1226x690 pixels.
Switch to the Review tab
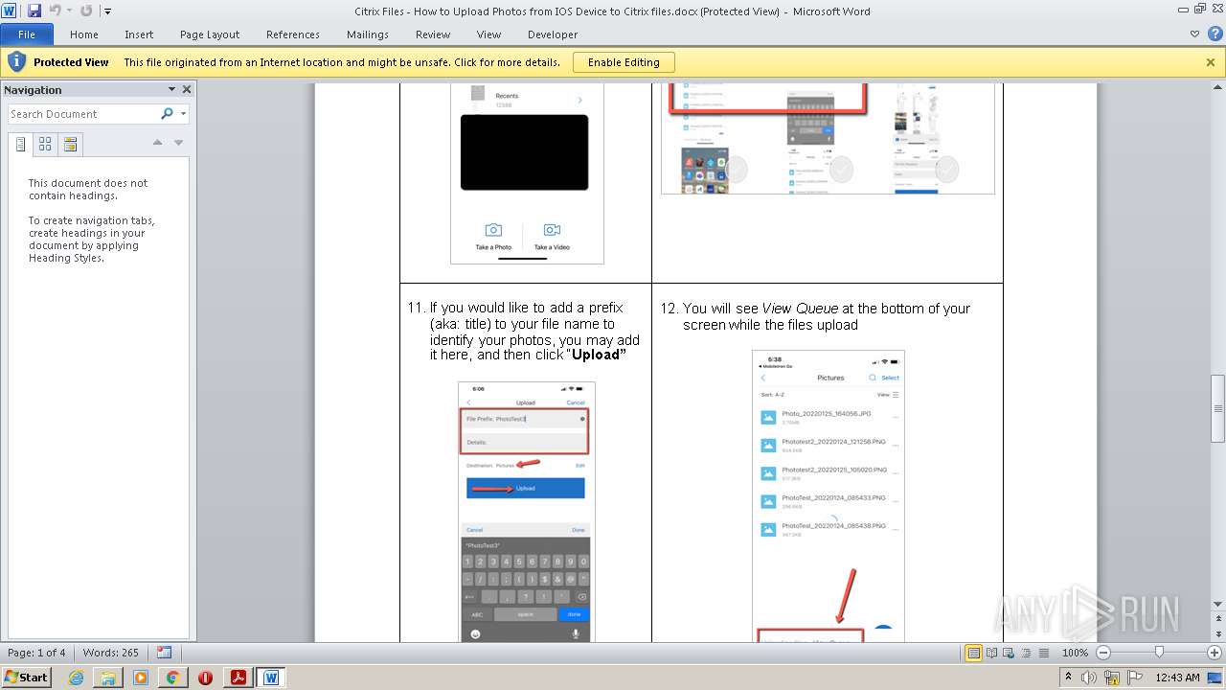(433, 34)
